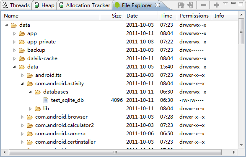246x157 pixels.
Task: Collapse the databases folder
Action: [x=31, y=92]
